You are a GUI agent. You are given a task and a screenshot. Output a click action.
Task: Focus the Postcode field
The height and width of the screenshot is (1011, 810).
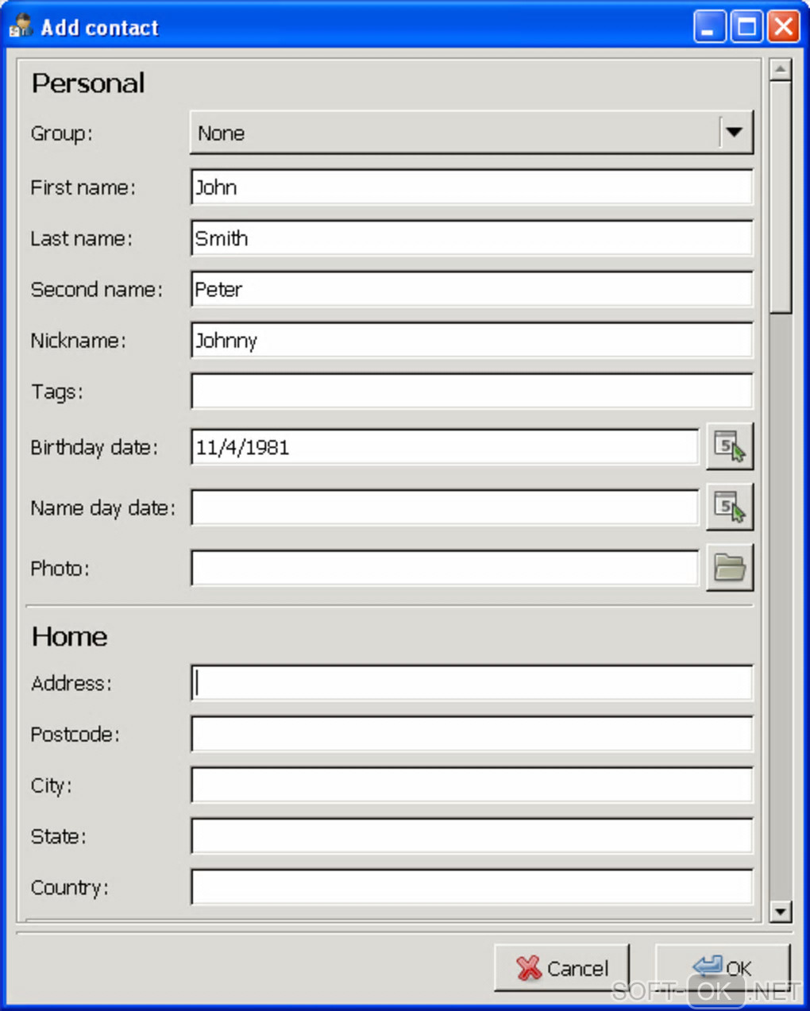pos(472,734)
